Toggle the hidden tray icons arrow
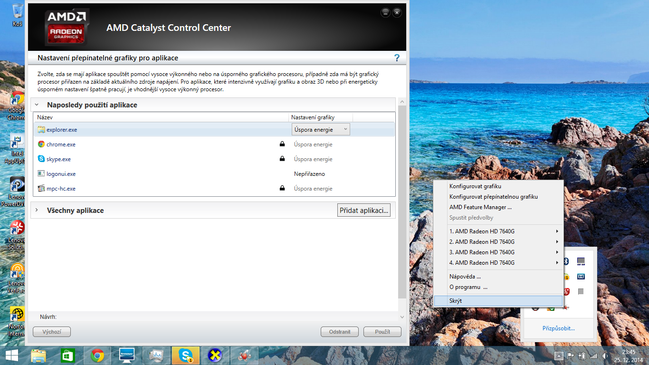Image resolution: width=649 pixels, height=365 pixels. (x=559, y=355)
